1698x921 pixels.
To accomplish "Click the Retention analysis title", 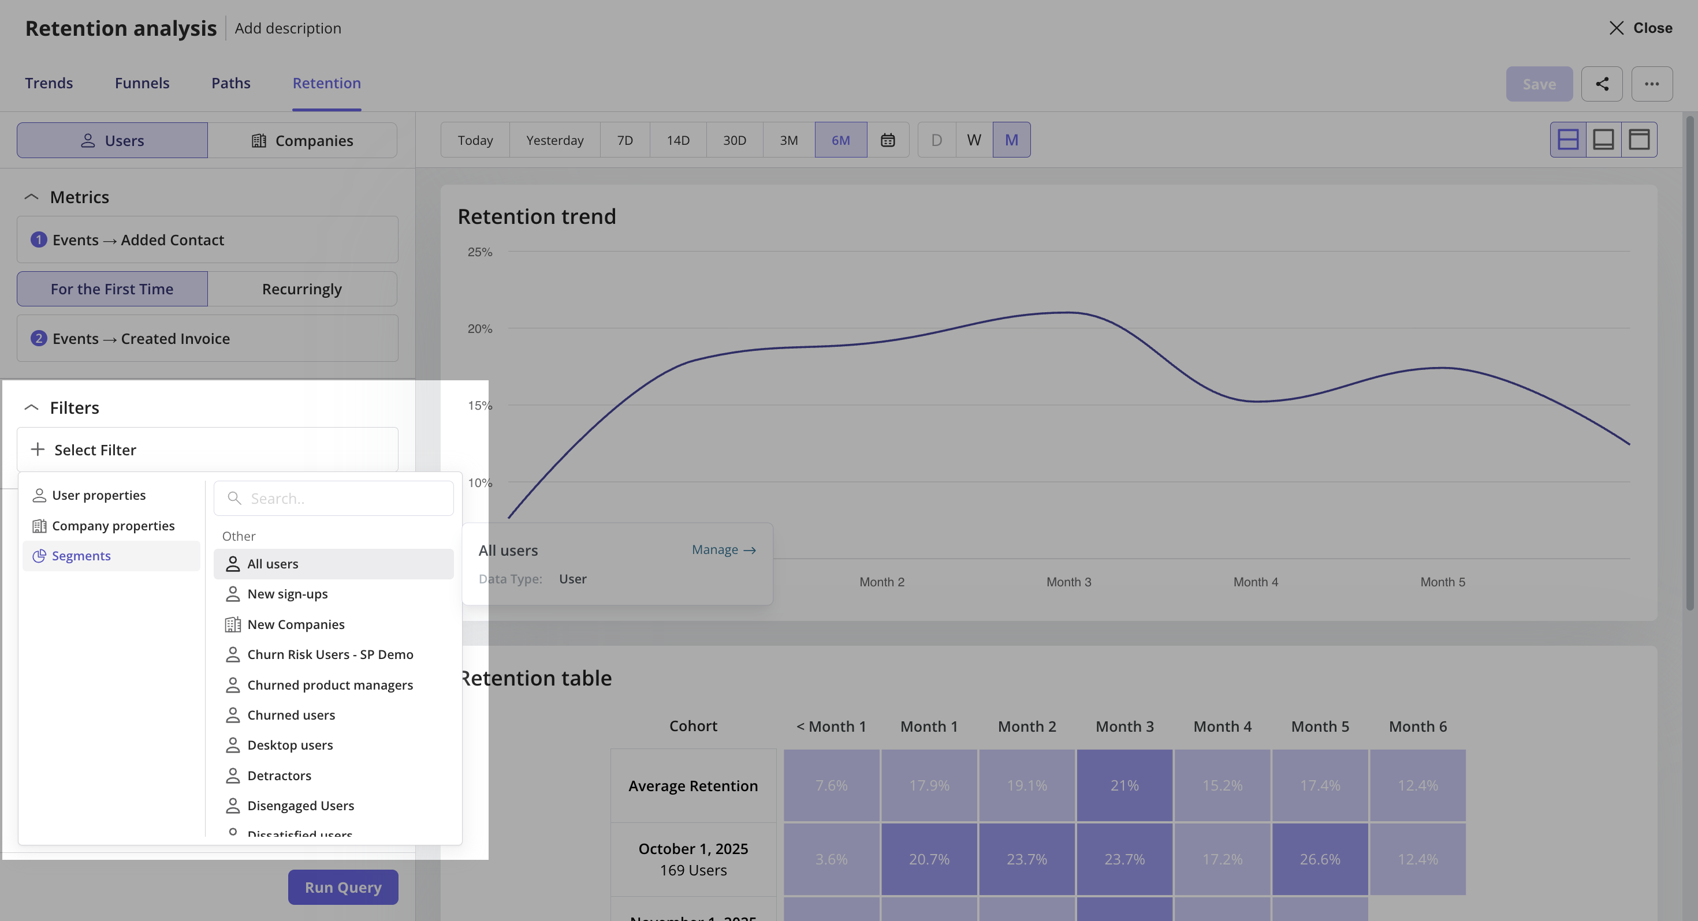I will (121, 28).
